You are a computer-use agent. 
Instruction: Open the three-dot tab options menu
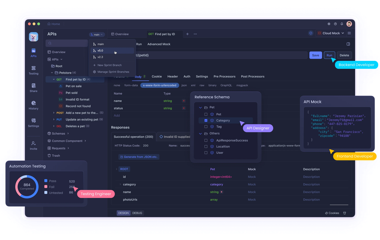[x=195, y=34]
